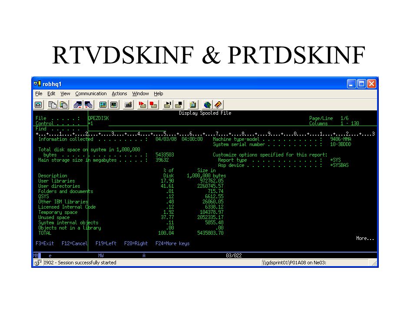The width and height of the screenshot is (417, 313).
Task: Click the *SYS report type value
Action: (335, 160)
